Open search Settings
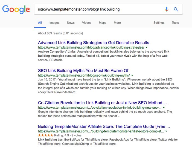The width and height of the screenshot is (192, 150). click(x=159, y=23)
